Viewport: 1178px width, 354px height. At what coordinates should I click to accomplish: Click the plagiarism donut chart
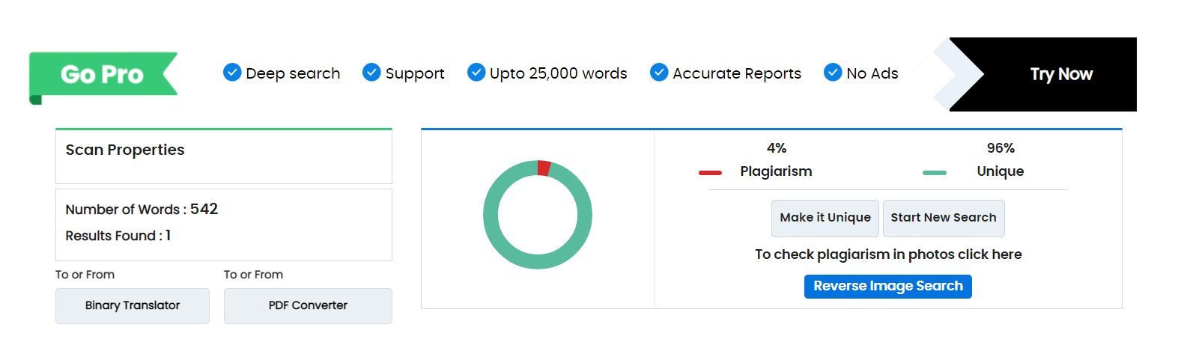click(x=538, y=215)
